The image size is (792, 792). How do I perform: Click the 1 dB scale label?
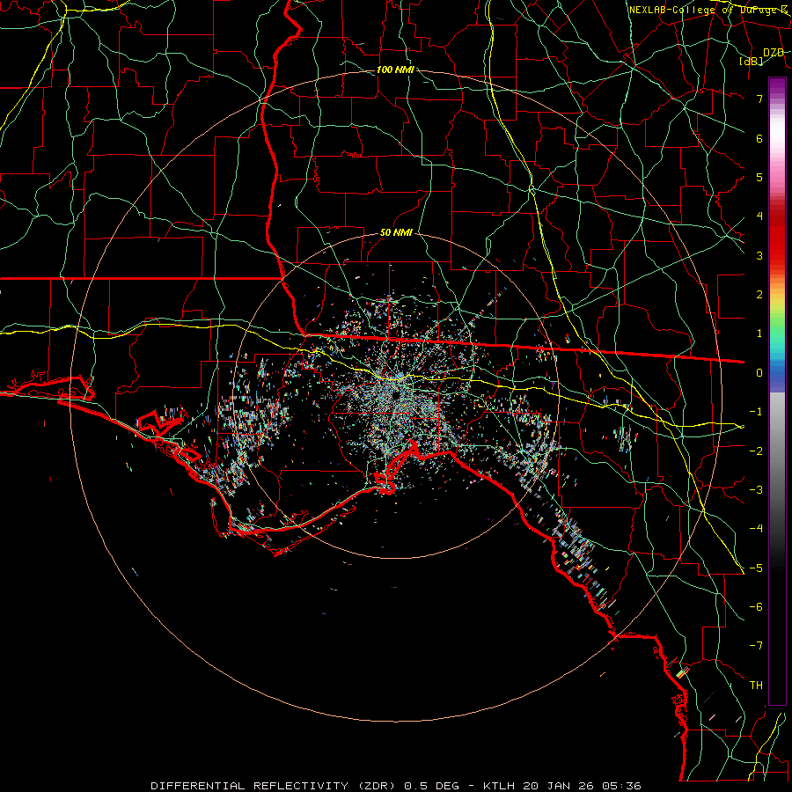click(759, 334)
